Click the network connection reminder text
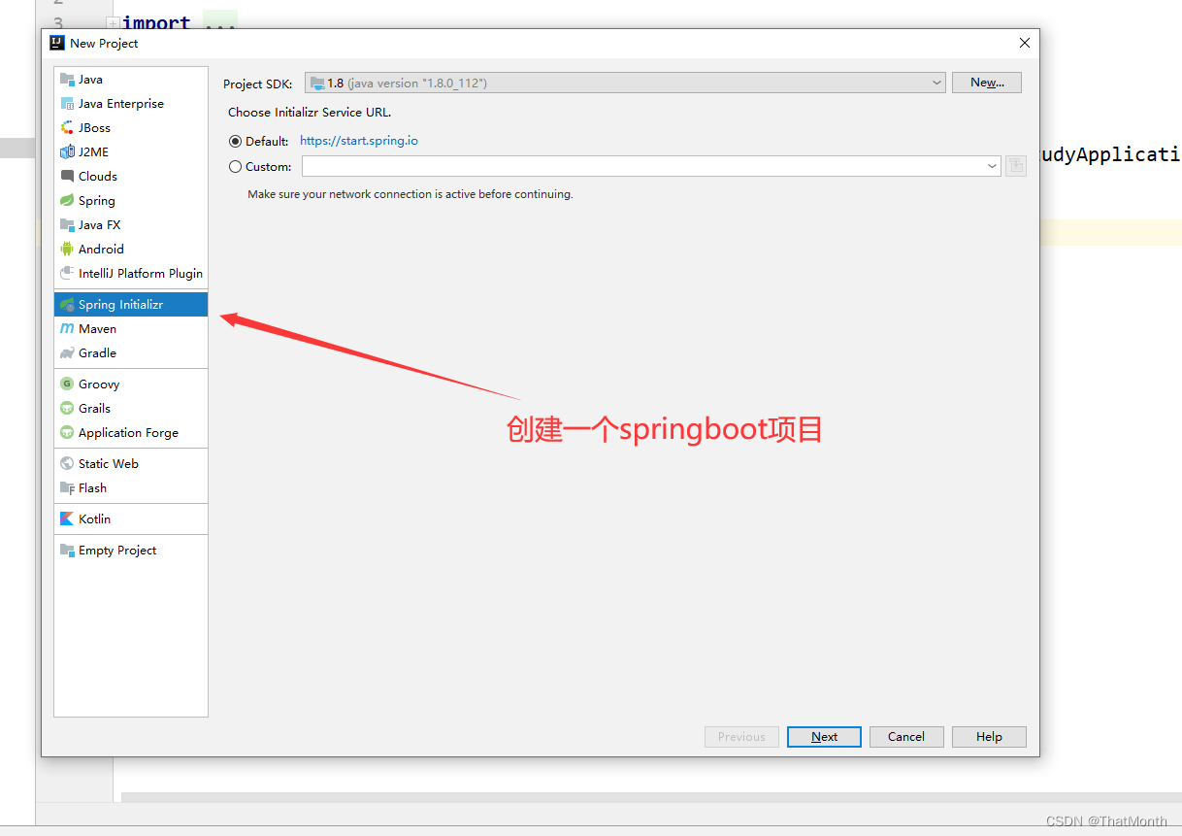Screen dimensions: 1182x836 click(410, 194)
